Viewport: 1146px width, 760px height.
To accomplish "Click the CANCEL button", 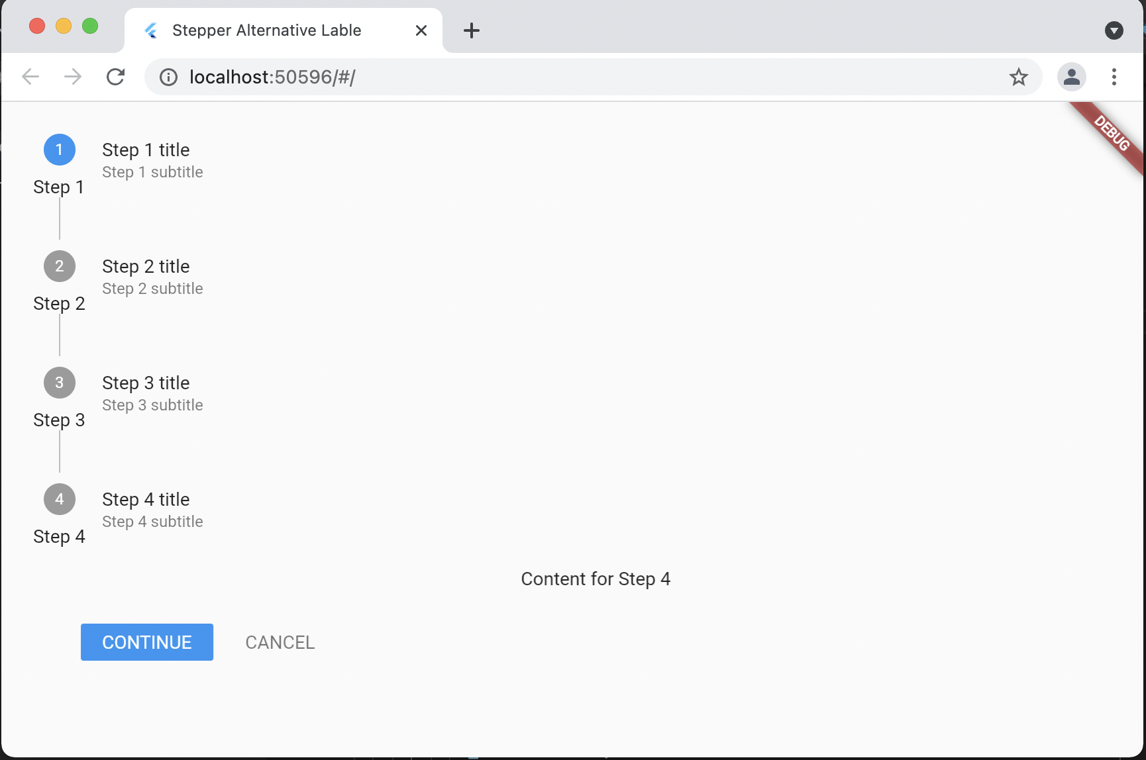I will [x=280, y=642].
